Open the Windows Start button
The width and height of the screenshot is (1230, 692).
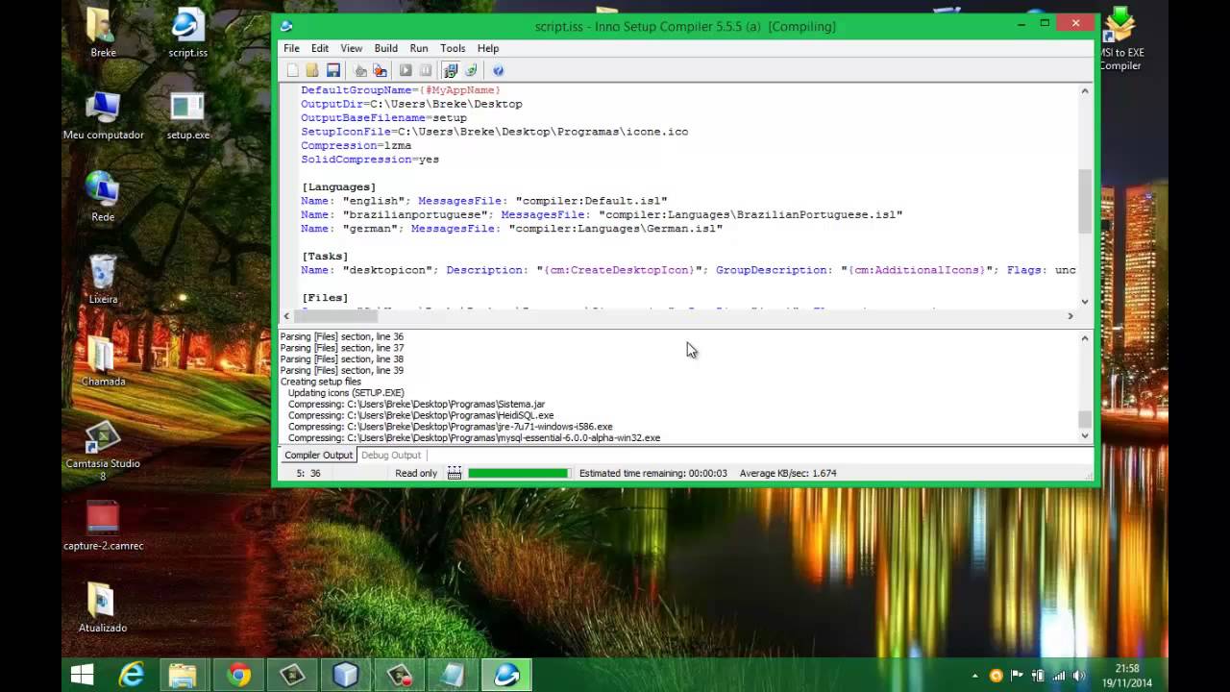point(83,676)
